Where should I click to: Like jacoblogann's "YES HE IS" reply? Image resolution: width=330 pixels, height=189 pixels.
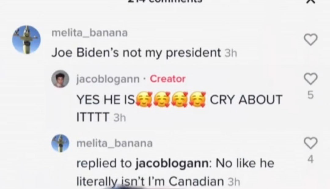311,79
